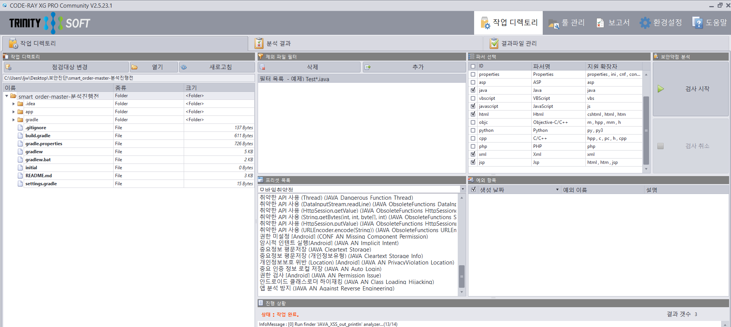Click the icon on 삭제 button
The width and height of the screenshot is (731, 327).
coord(262,67)
